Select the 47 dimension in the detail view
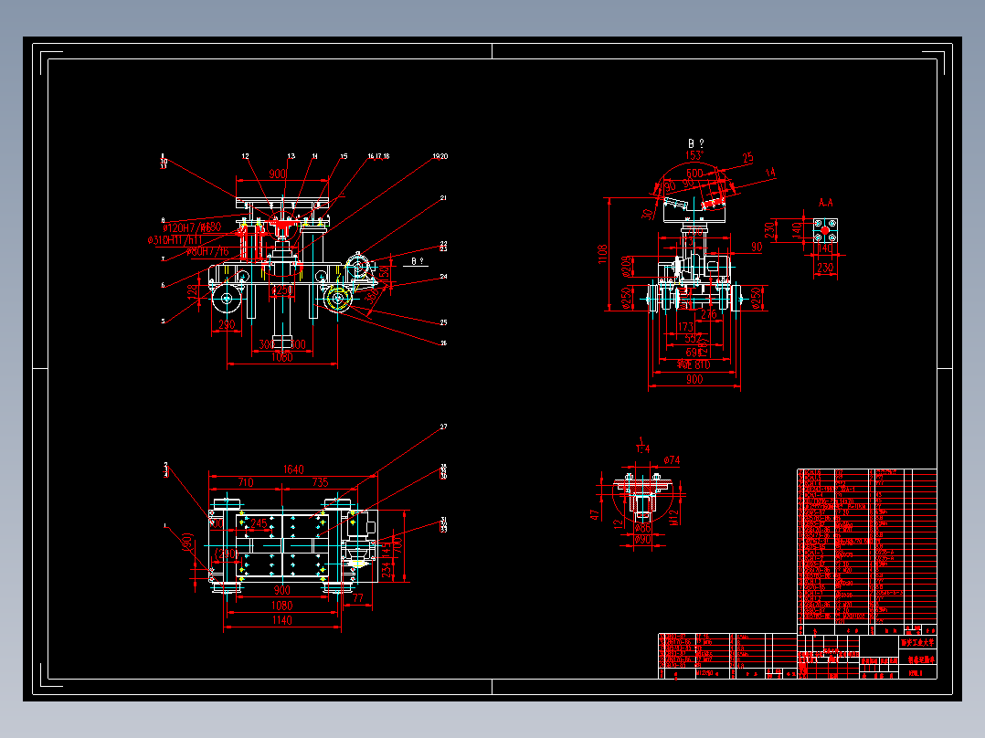This screenshot has width=985, height=738. (x=595, y=514)
